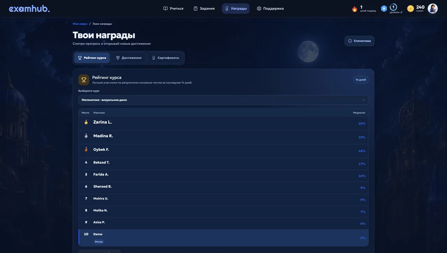Click the 240 монет counter
This screenshot has height=253, width=447.
[420, 8]
